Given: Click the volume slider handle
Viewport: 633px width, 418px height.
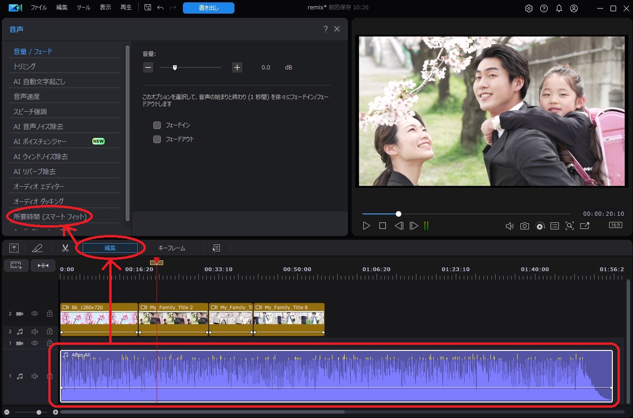Looking at the screenshot, I should click(x=175, y=68).
